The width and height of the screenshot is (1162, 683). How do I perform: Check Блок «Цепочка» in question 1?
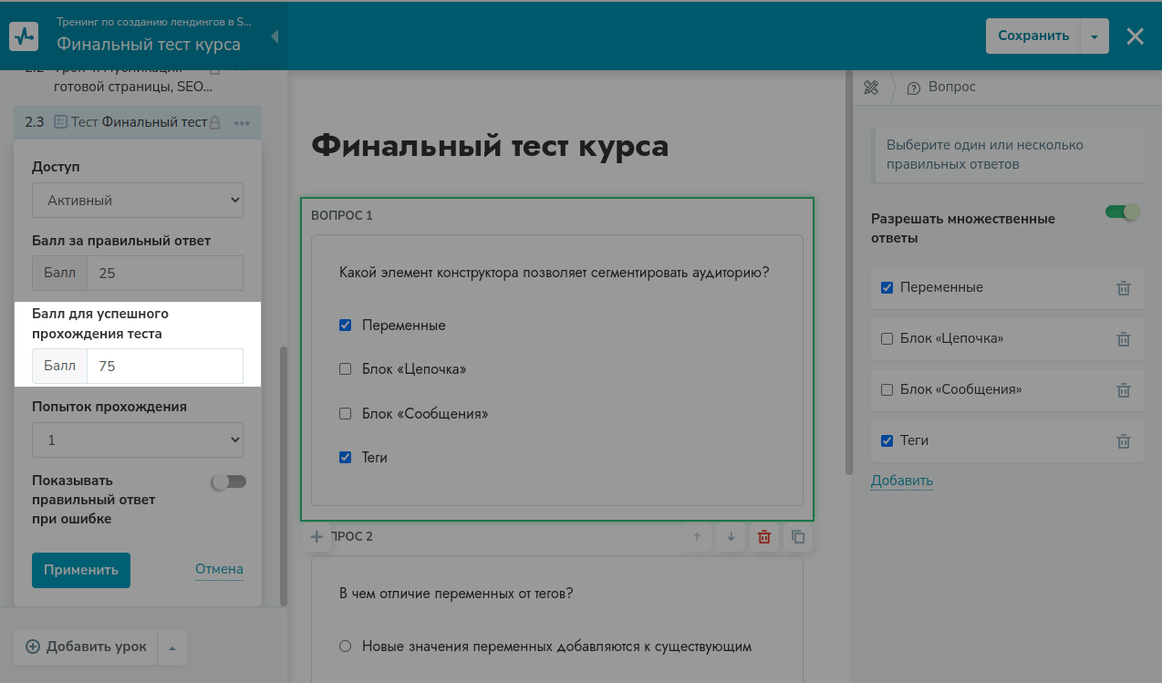coord(345,369)
